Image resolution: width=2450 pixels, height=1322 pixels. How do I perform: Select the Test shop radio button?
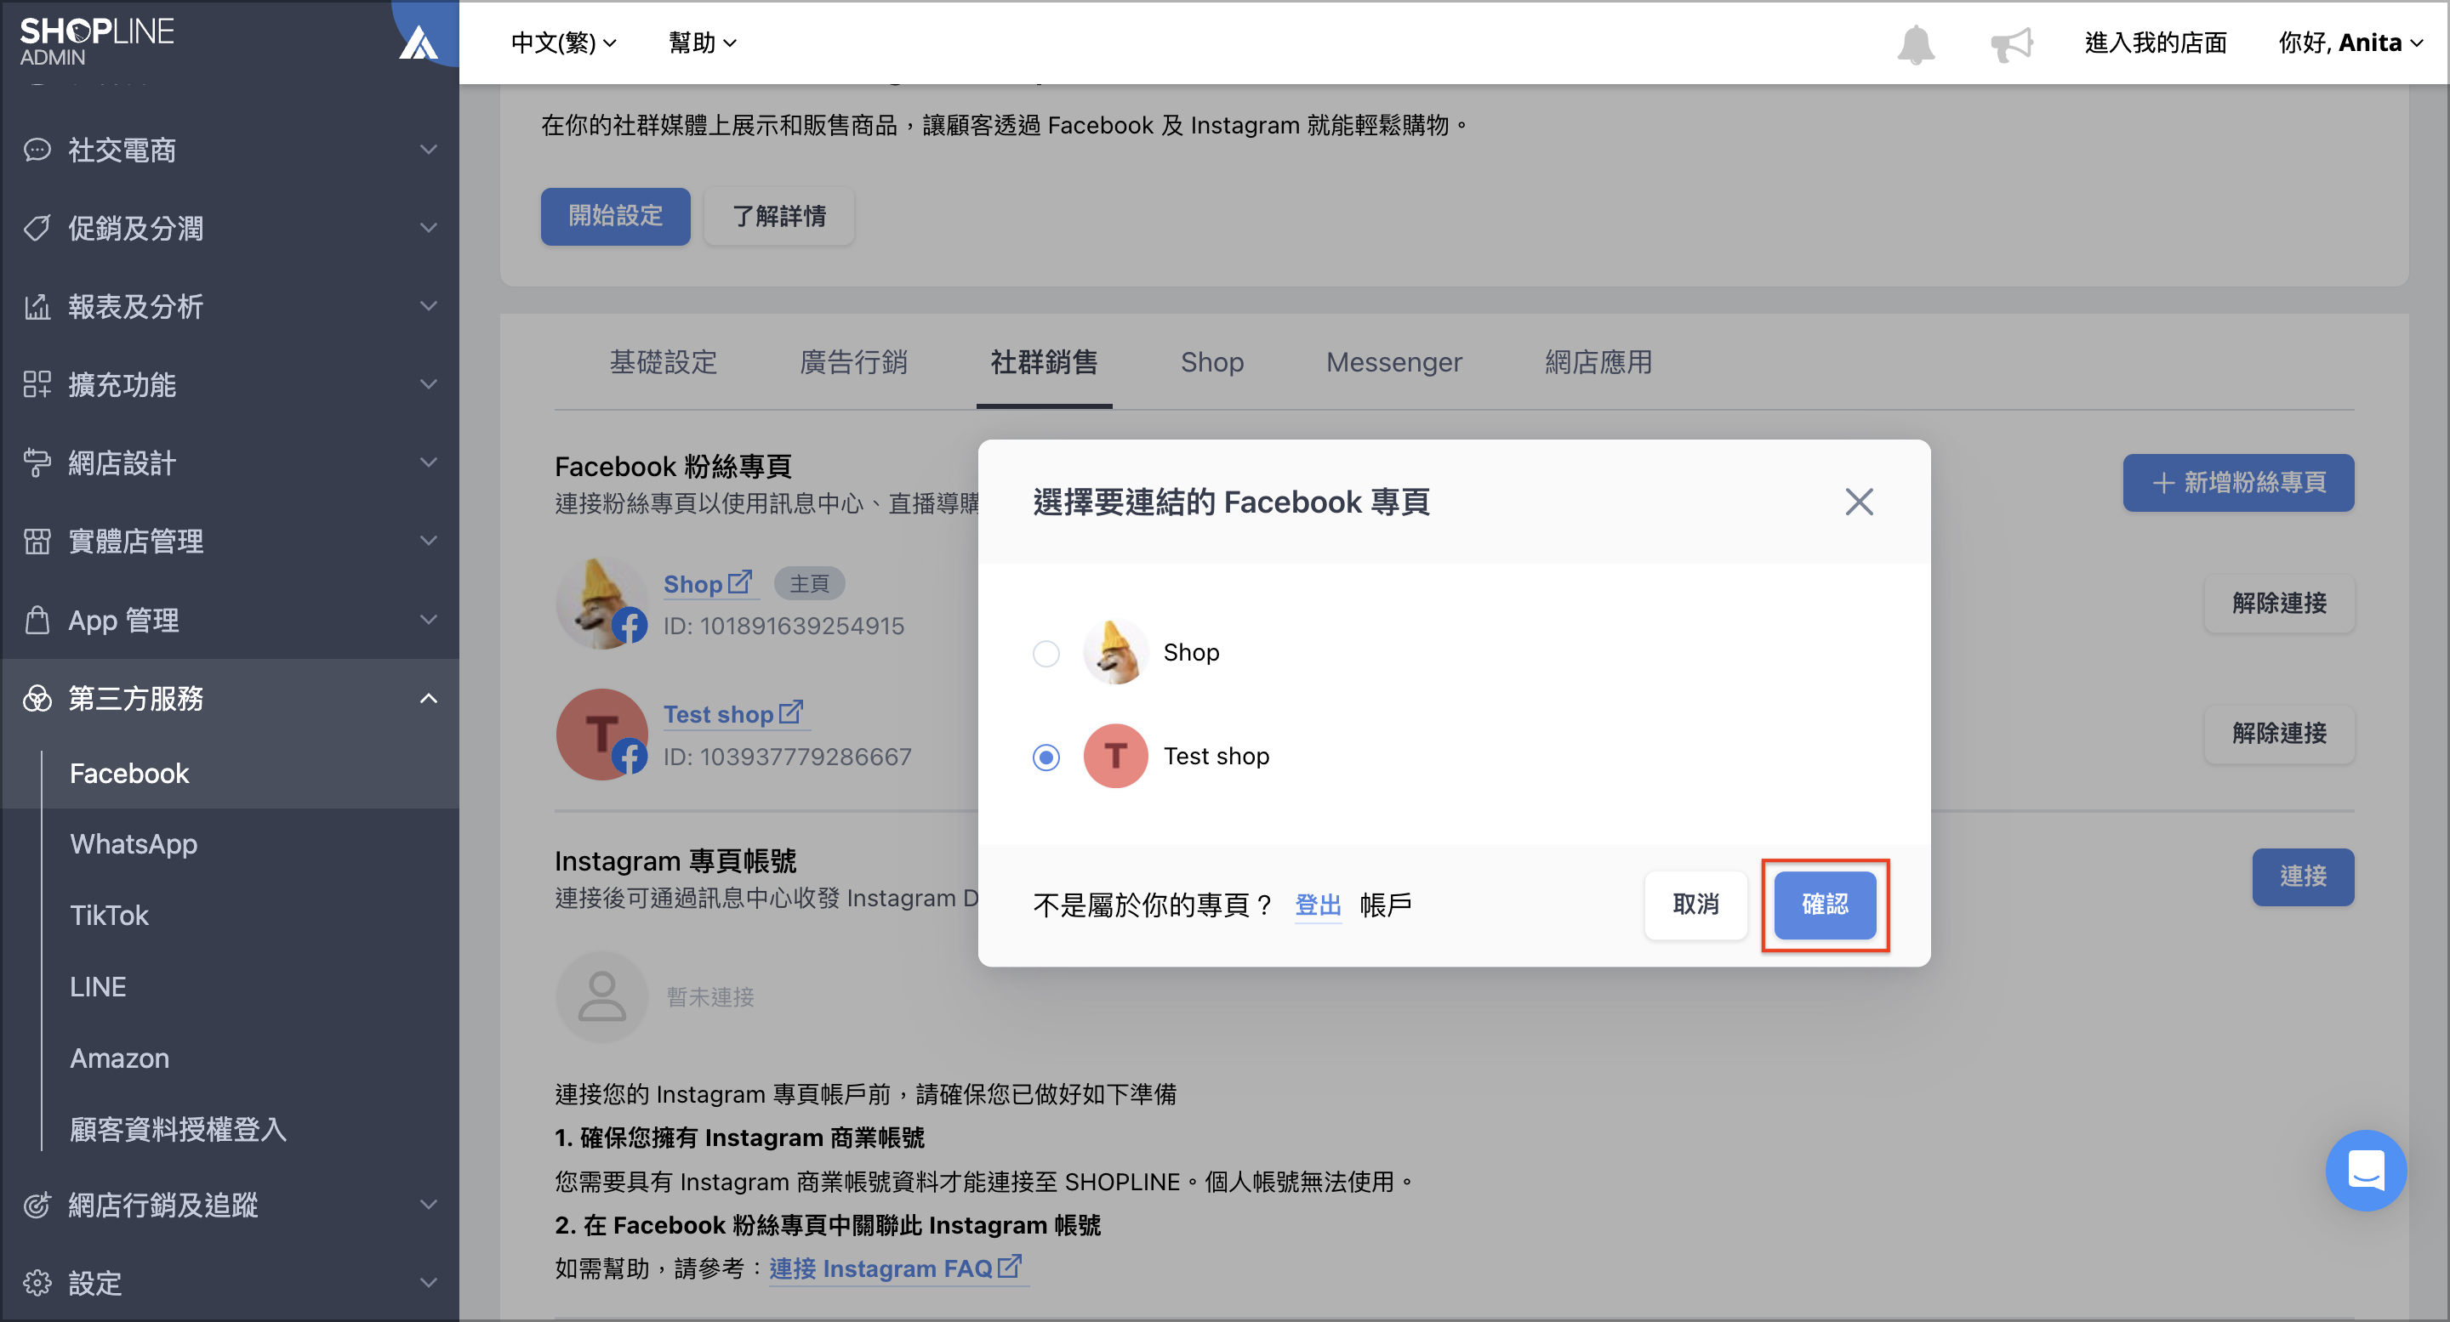point(1046,757)
